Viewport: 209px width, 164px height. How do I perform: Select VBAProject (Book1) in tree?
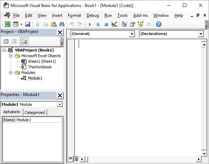34,50
